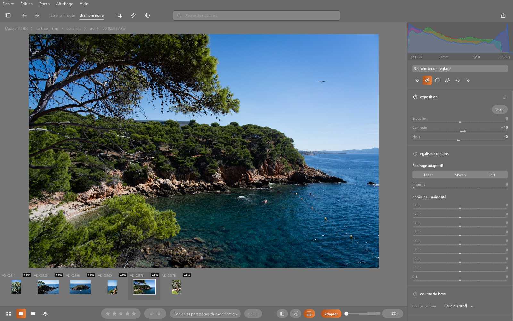Toggle the mountain-picture preview icon in bottom bar
513x321 pixels.
(x=296, y=314)
